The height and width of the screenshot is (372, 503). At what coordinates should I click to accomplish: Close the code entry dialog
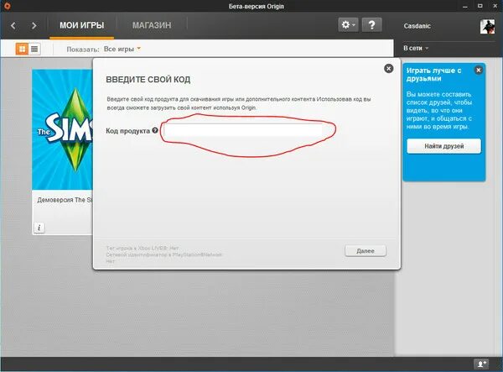388,68
